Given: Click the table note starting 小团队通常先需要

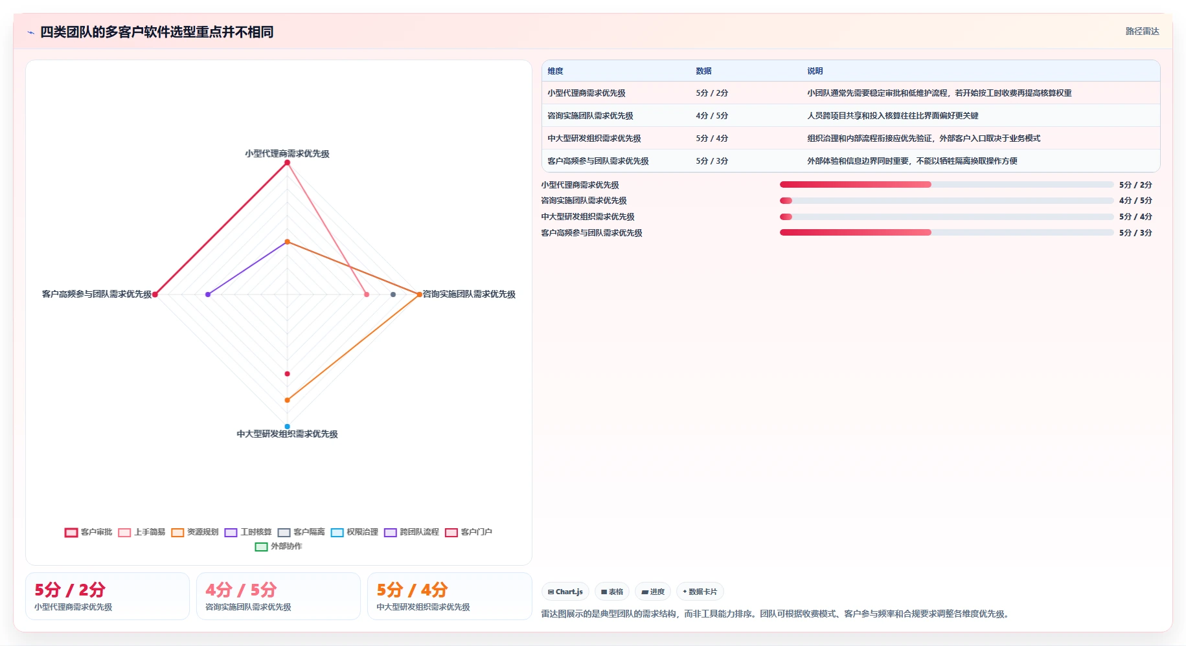Looking at the screenshot, I should [939, 93].
